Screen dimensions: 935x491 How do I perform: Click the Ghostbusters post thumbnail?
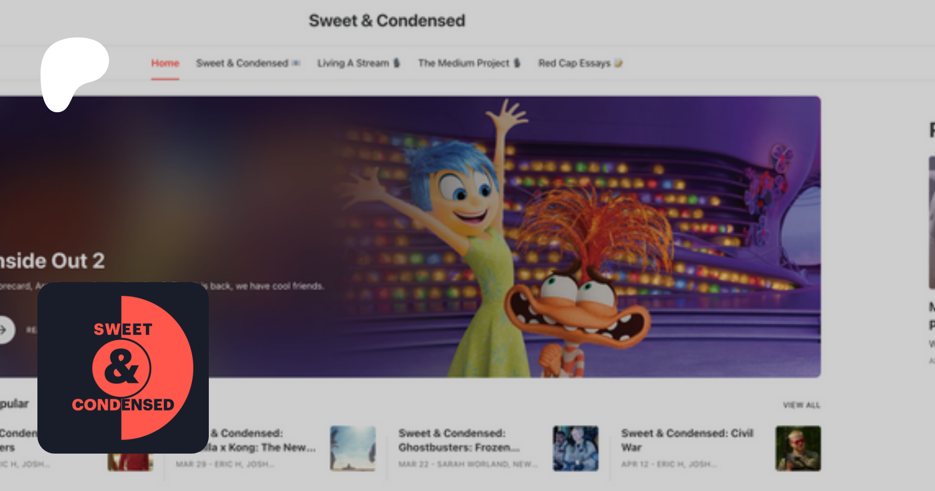tap(576, 448)
